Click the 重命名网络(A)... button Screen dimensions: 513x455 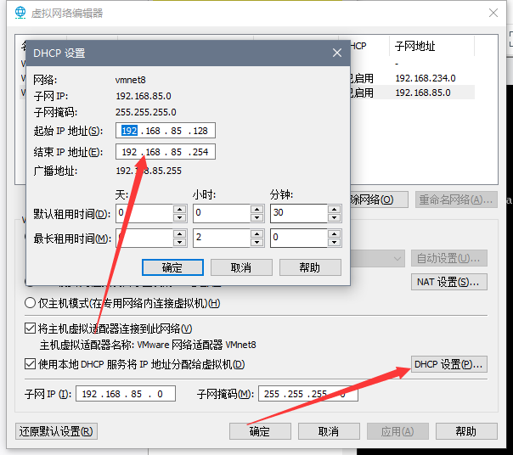coord(456,199)
